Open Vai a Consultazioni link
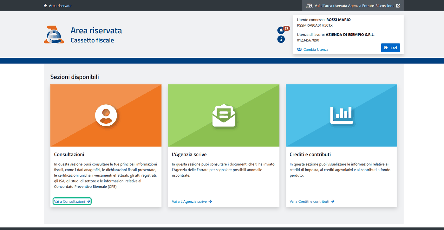This screenshot has height=230, width=444. [x=72, y=201]
